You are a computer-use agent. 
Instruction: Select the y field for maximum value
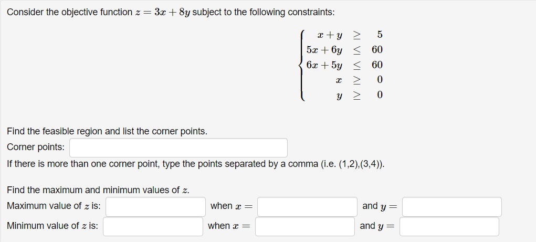[452, 207]
